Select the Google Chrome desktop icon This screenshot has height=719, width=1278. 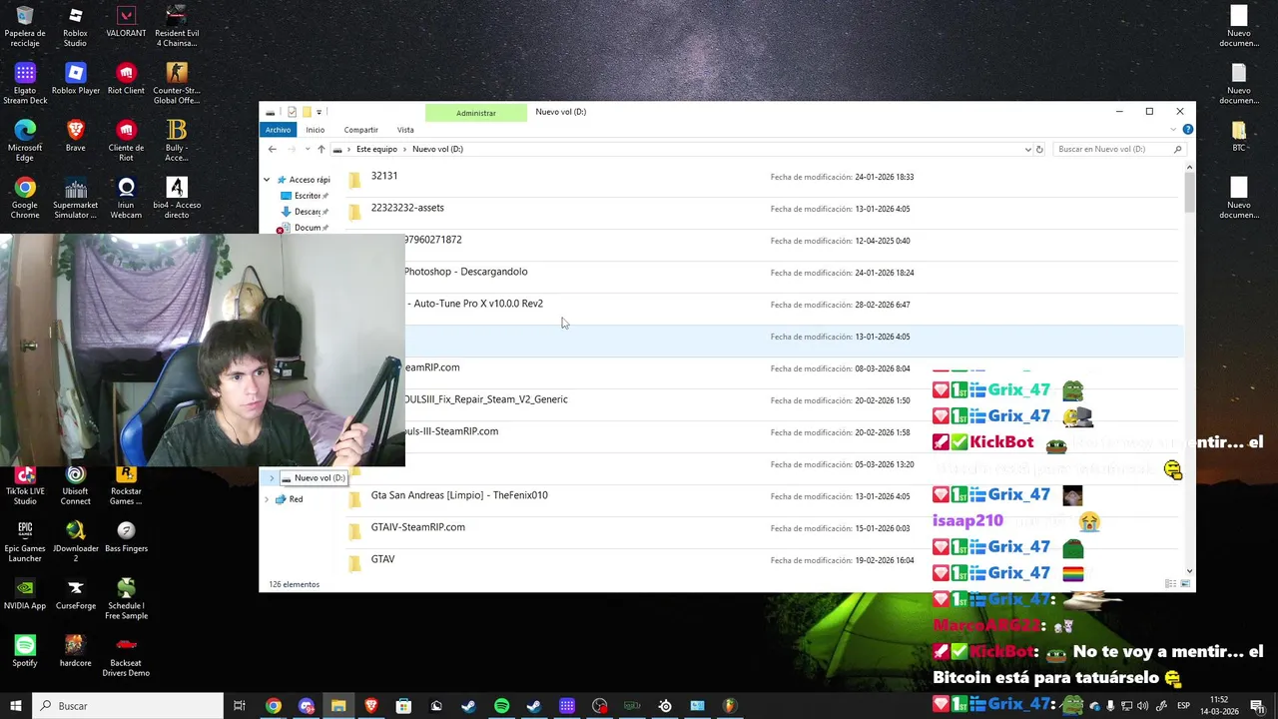(25, 198)
